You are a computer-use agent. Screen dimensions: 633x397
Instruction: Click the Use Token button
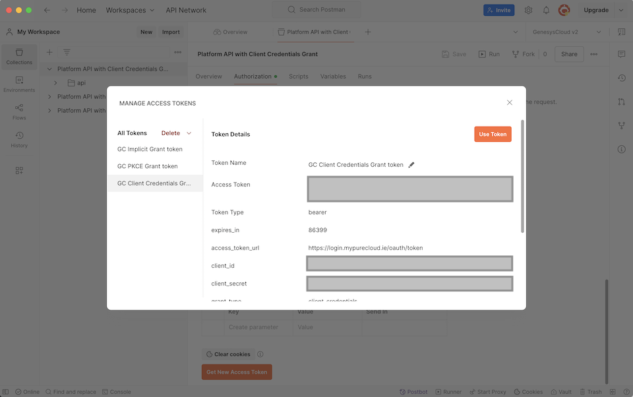[x=491, y=133]
